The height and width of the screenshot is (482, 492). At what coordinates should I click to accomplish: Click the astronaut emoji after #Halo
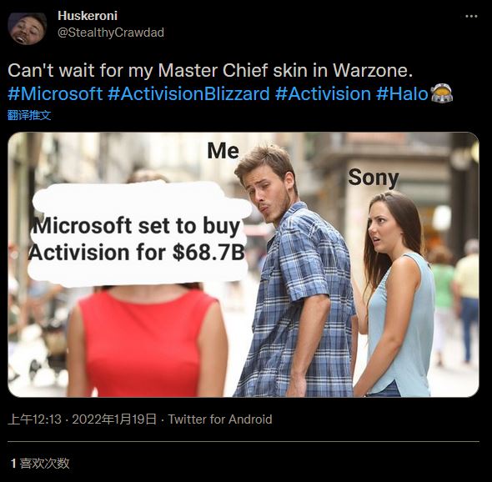coord(442,93)
